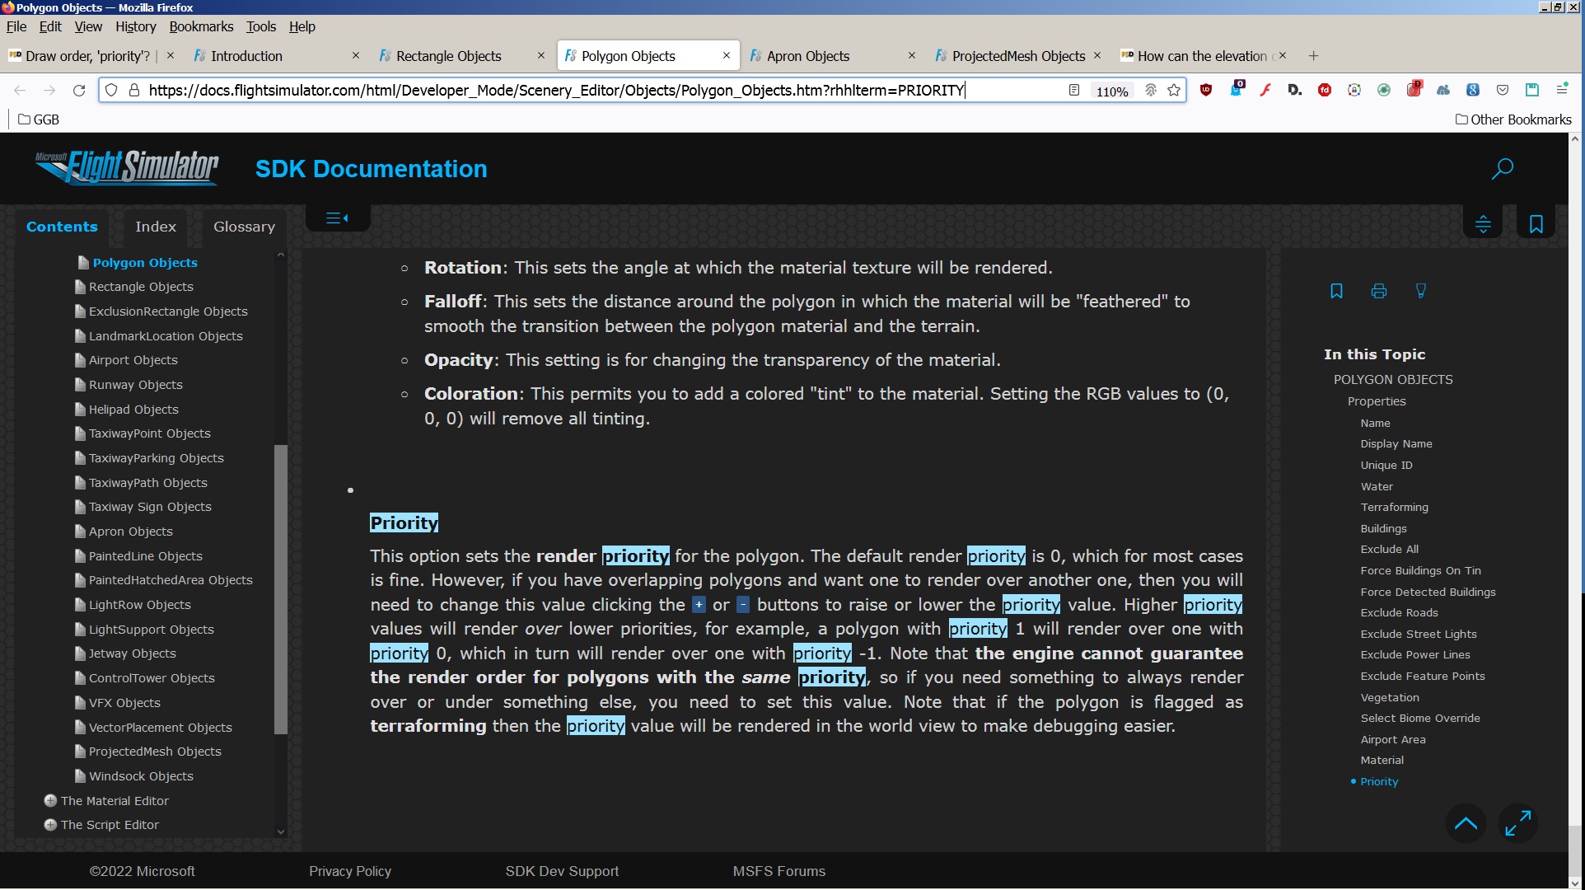Toggle the topic bookmark icon in the side panel
Screen dimensions: 1585x890
(1336, 291)
